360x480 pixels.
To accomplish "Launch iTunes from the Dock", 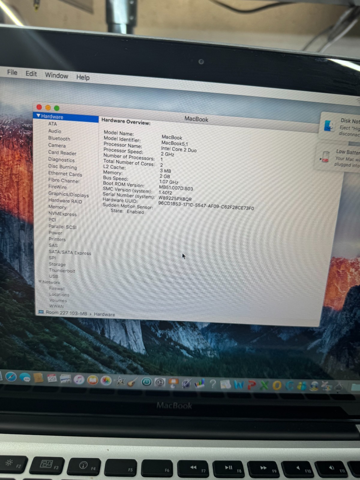I will point(79,380).
